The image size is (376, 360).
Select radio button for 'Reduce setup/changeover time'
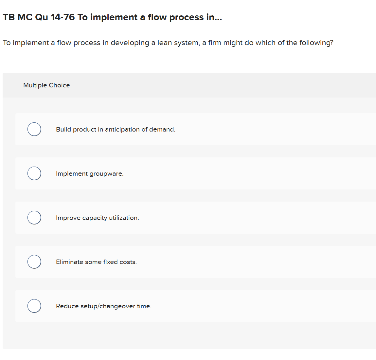click(34, 306)
